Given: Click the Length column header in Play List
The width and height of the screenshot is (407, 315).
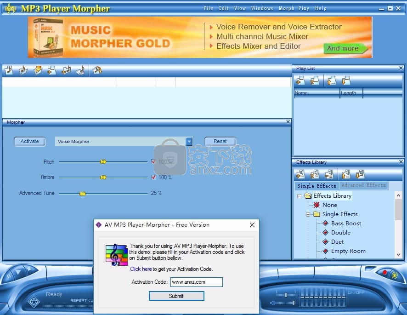Looking at the screenshot, I should pos(351,93).
